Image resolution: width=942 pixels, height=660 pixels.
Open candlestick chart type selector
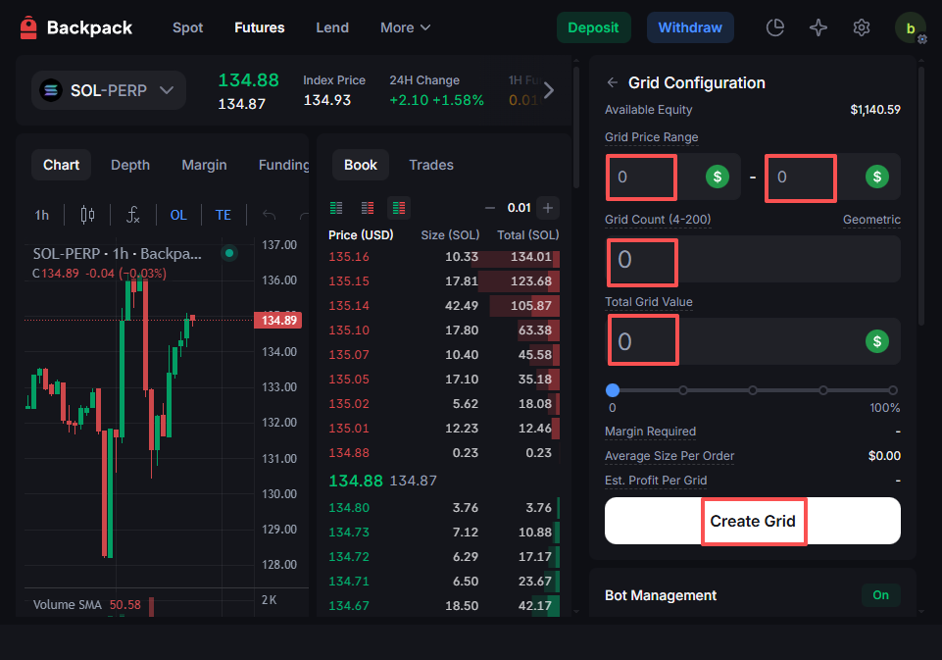click(87, 215)
